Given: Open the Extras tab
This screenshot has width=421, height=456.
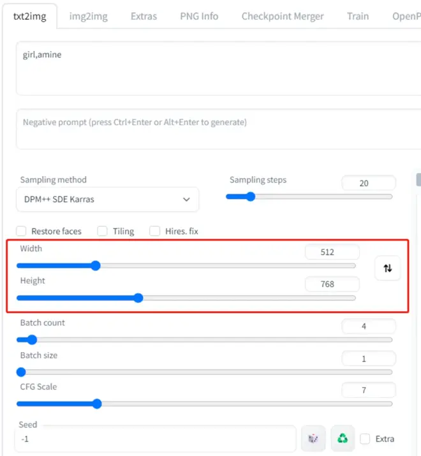Looking at the screenshot, I should pos(144,17).
